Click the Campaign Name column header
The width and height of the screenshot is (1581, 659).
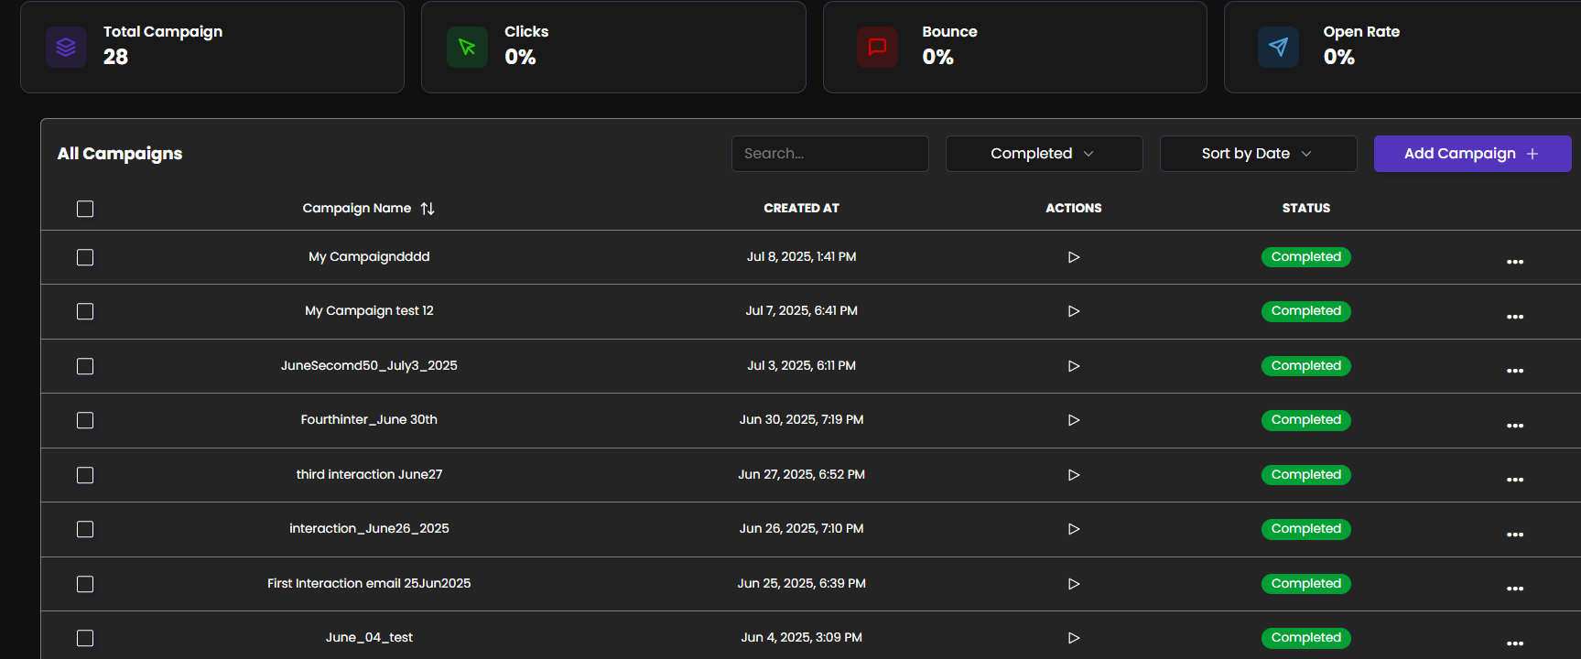(x=356, y=209)
